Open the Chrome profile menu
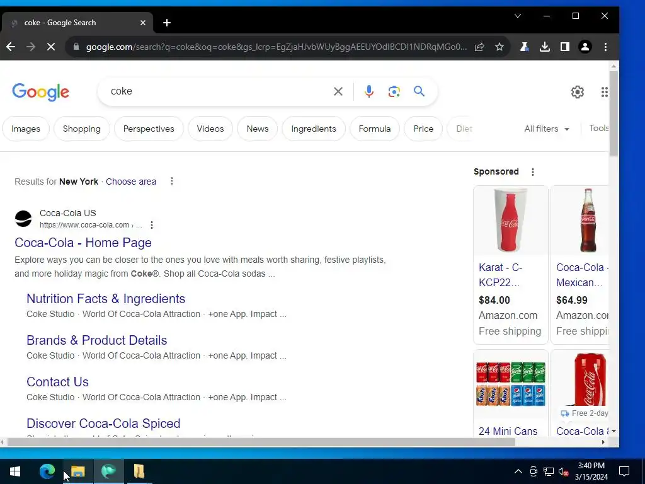Screen dimensions: 645x484 point(585,47)
